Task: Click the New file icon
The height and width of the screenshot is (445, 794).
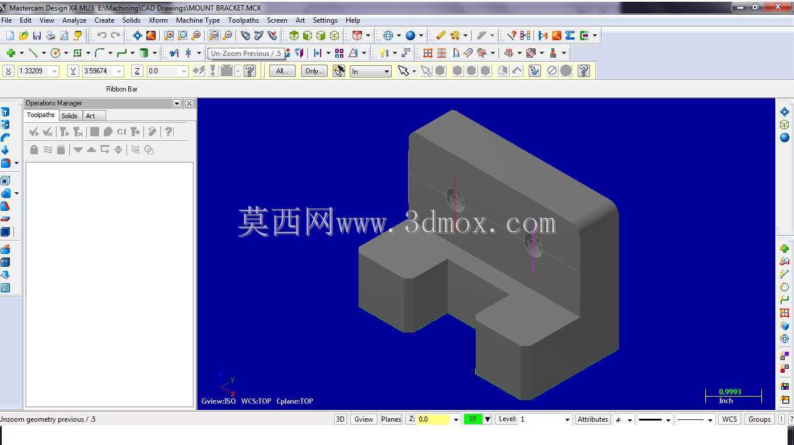Action: click(x=10, y=36)
